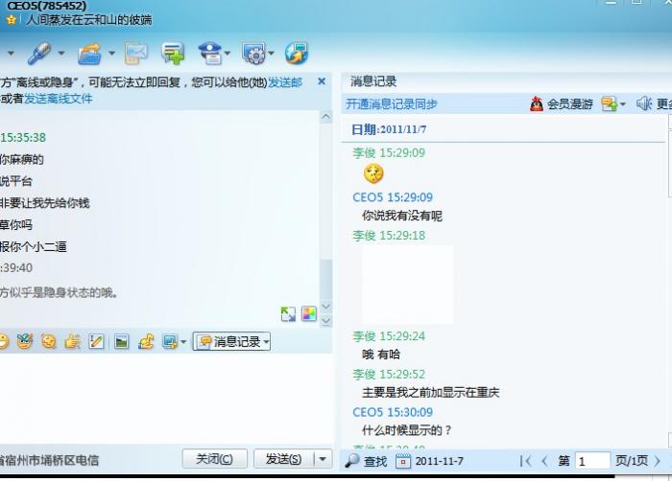Screen dimensions: 672x481
Task: Click the send picture icon
Action: [121, 341]
